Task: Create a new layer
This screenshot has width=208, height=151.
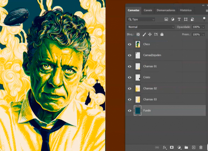Action: pos(194,147)
